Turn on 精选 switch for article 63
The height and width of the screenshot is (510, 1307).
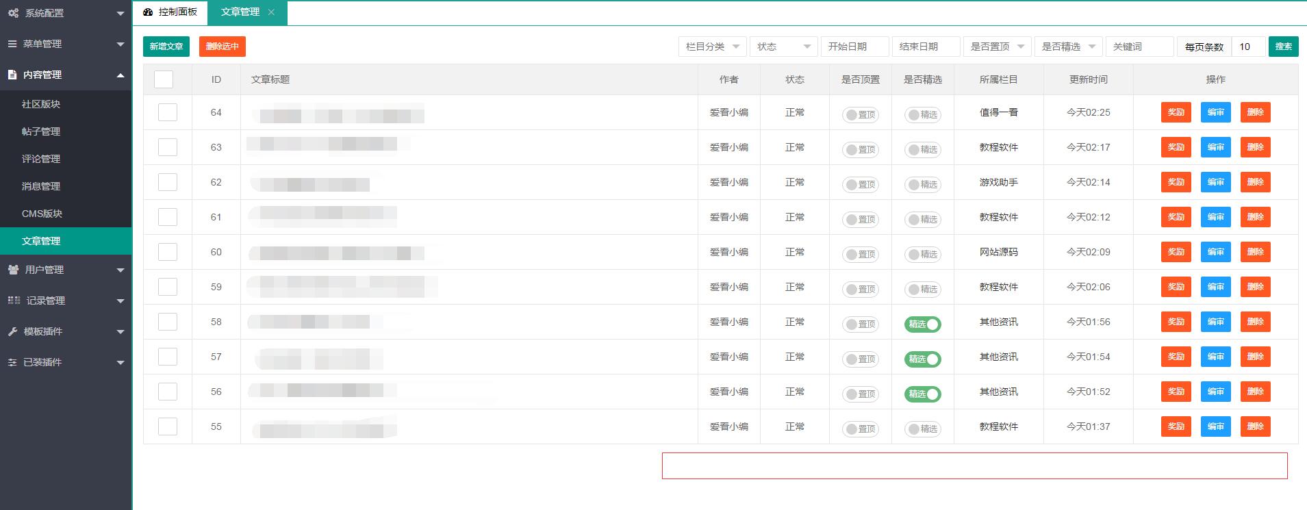pyautogui.click(x=923, y=149)
